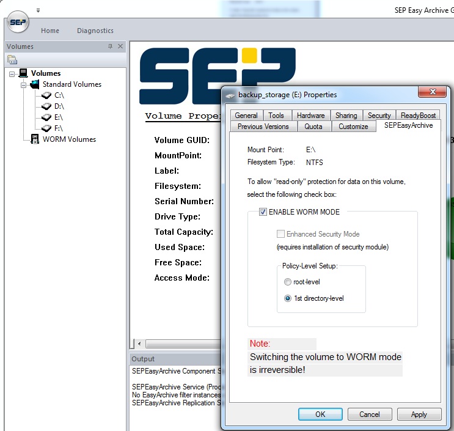Select the root-level policy radio button
The height and width of the screenshot is (431, 454).
(x=288, y=282)
